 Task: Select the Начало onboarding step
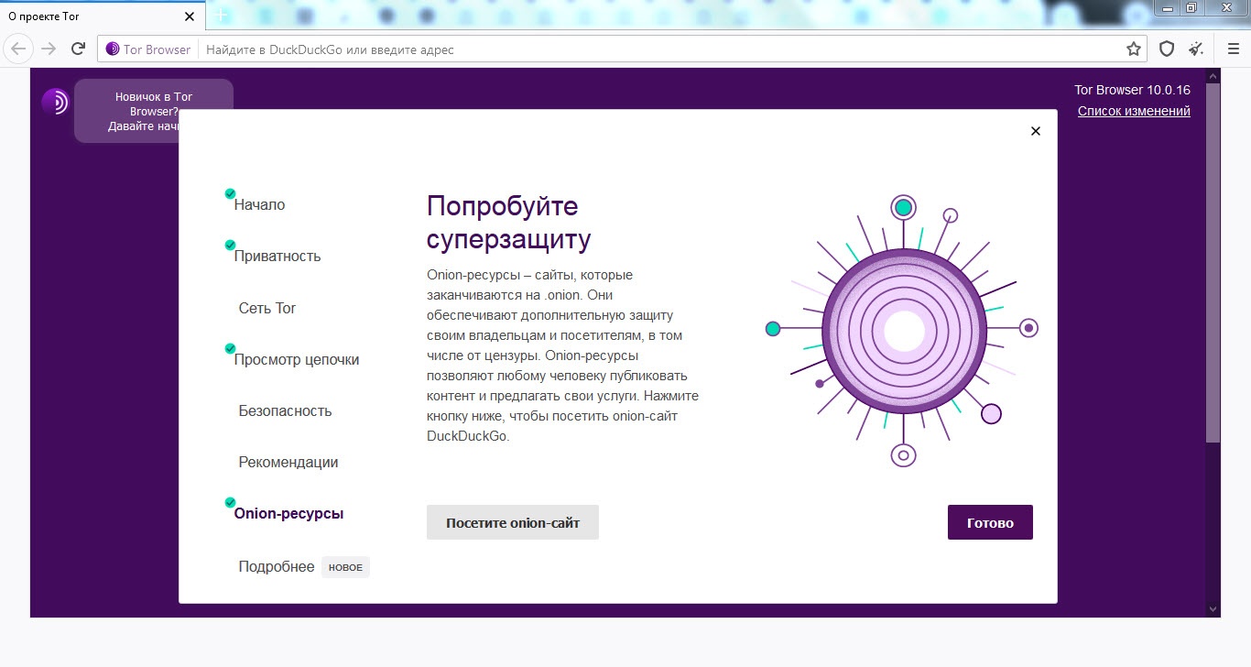[259, 205]
